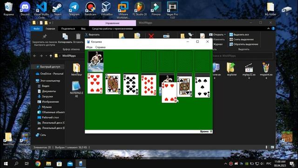Screen dimensions: 298x168
Task: Click the red Delete X ribbon icon
Action: coord(151,35)
